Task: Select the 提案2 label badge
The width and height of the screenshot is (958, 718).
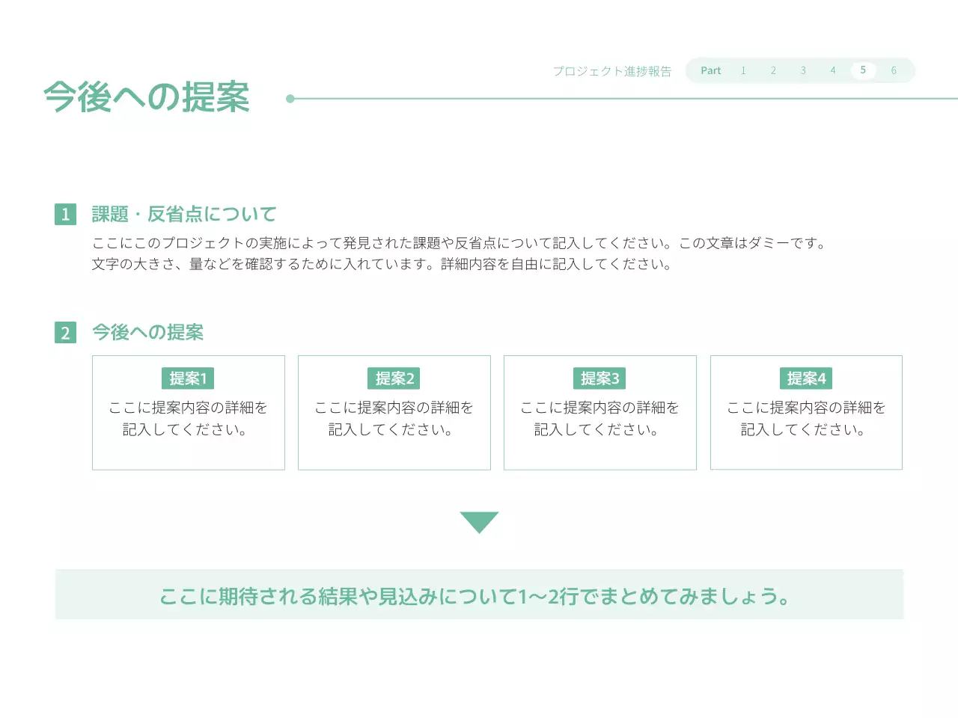Action: pyautogui.click(x=394, y=378)
